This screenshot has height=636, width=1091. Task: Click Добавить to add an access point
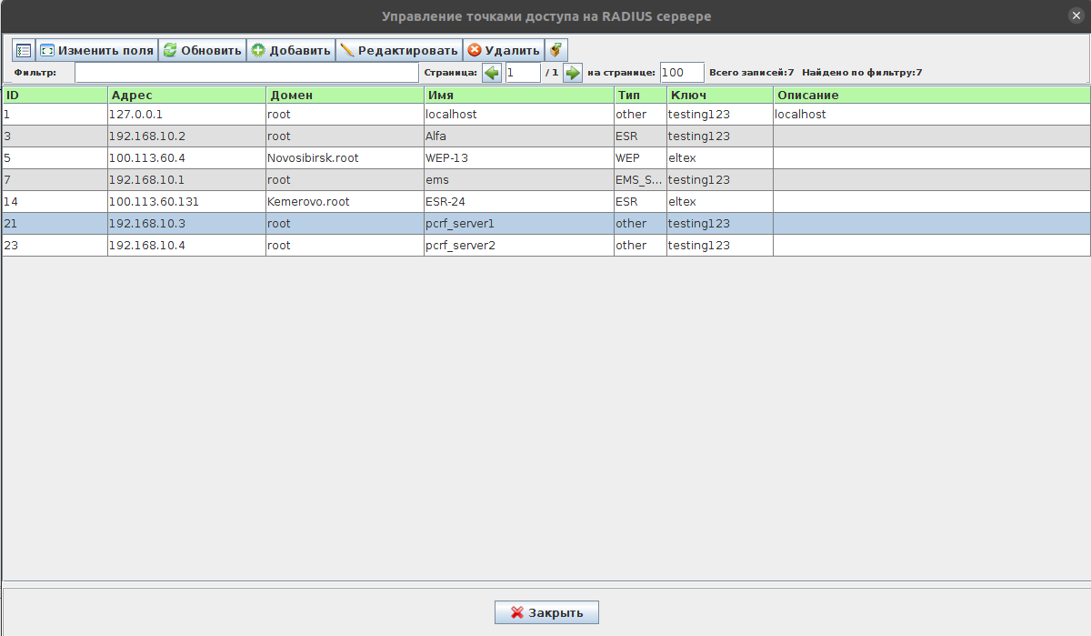(x=291, y=50)
